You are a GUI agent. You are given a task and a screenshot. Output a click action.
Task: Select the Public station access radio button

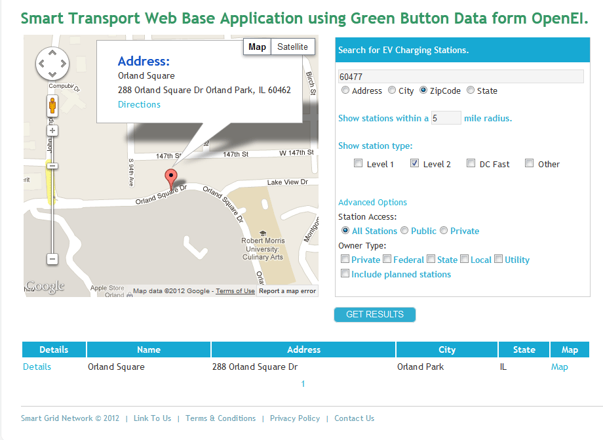point(404,230)
